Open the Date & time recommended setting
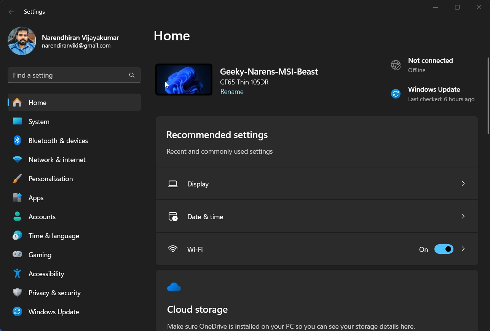 (x=317, y=216)
